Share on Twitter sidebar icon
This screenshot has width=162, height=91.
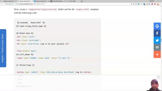point(157,40)
